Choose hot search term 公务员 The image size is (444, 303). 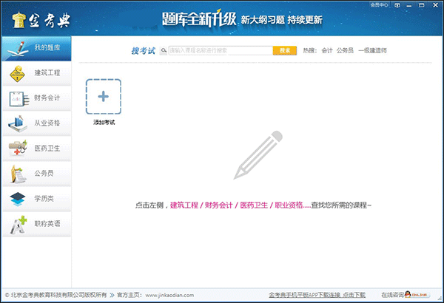pos(345,51)
